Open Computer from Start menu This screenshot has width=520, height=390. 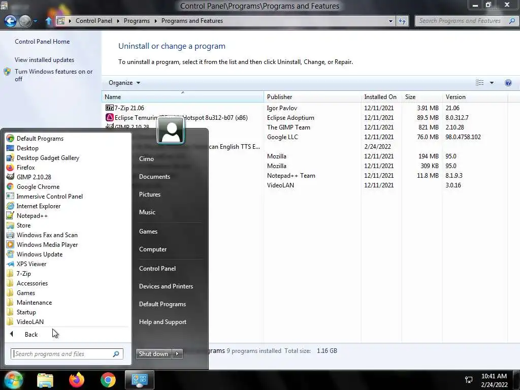[152, 249]
